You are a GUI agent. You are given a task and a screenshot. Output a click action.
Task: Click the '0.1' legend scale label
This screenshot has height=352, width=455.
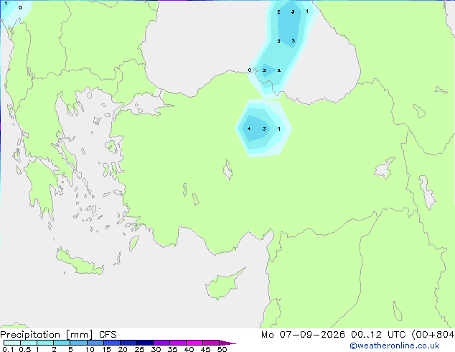[8, 349]
